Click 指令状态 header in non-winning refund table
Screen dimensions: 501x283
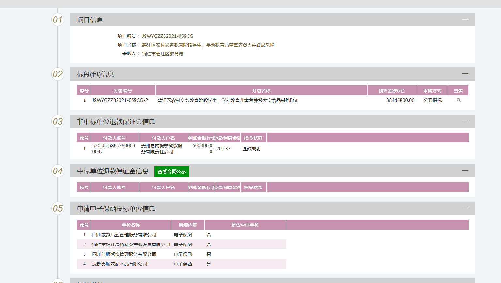pyautogui.click(x=253, y=138)
